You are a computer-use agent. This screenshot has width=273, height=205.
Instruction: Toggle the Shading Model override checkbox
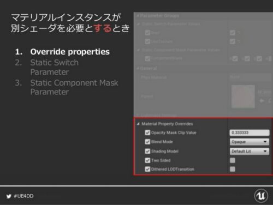pyautogui.click(x=147, y=151)
